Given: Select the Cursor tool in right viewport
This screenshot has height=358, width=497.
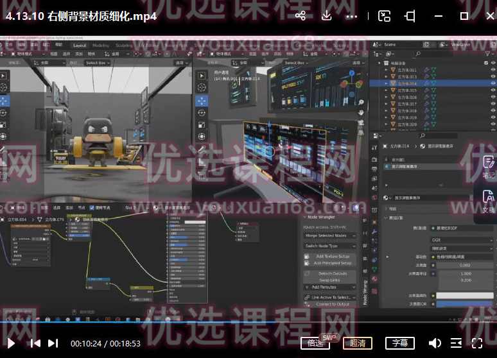Looking at the screenshot, I should coord(202,87).
